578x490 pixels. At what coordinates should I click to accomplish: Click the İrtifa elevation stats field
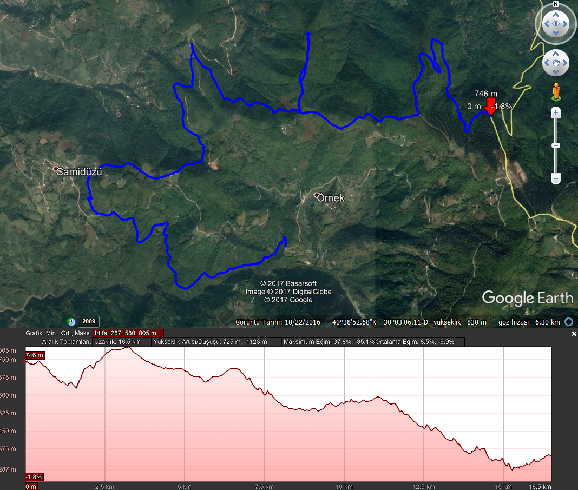pos(128,333)
